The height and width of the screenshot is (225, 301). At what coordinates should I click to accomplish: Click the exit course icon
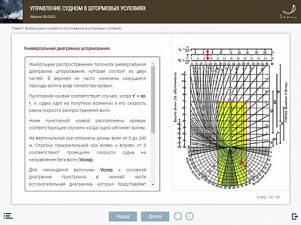[295, 217]
